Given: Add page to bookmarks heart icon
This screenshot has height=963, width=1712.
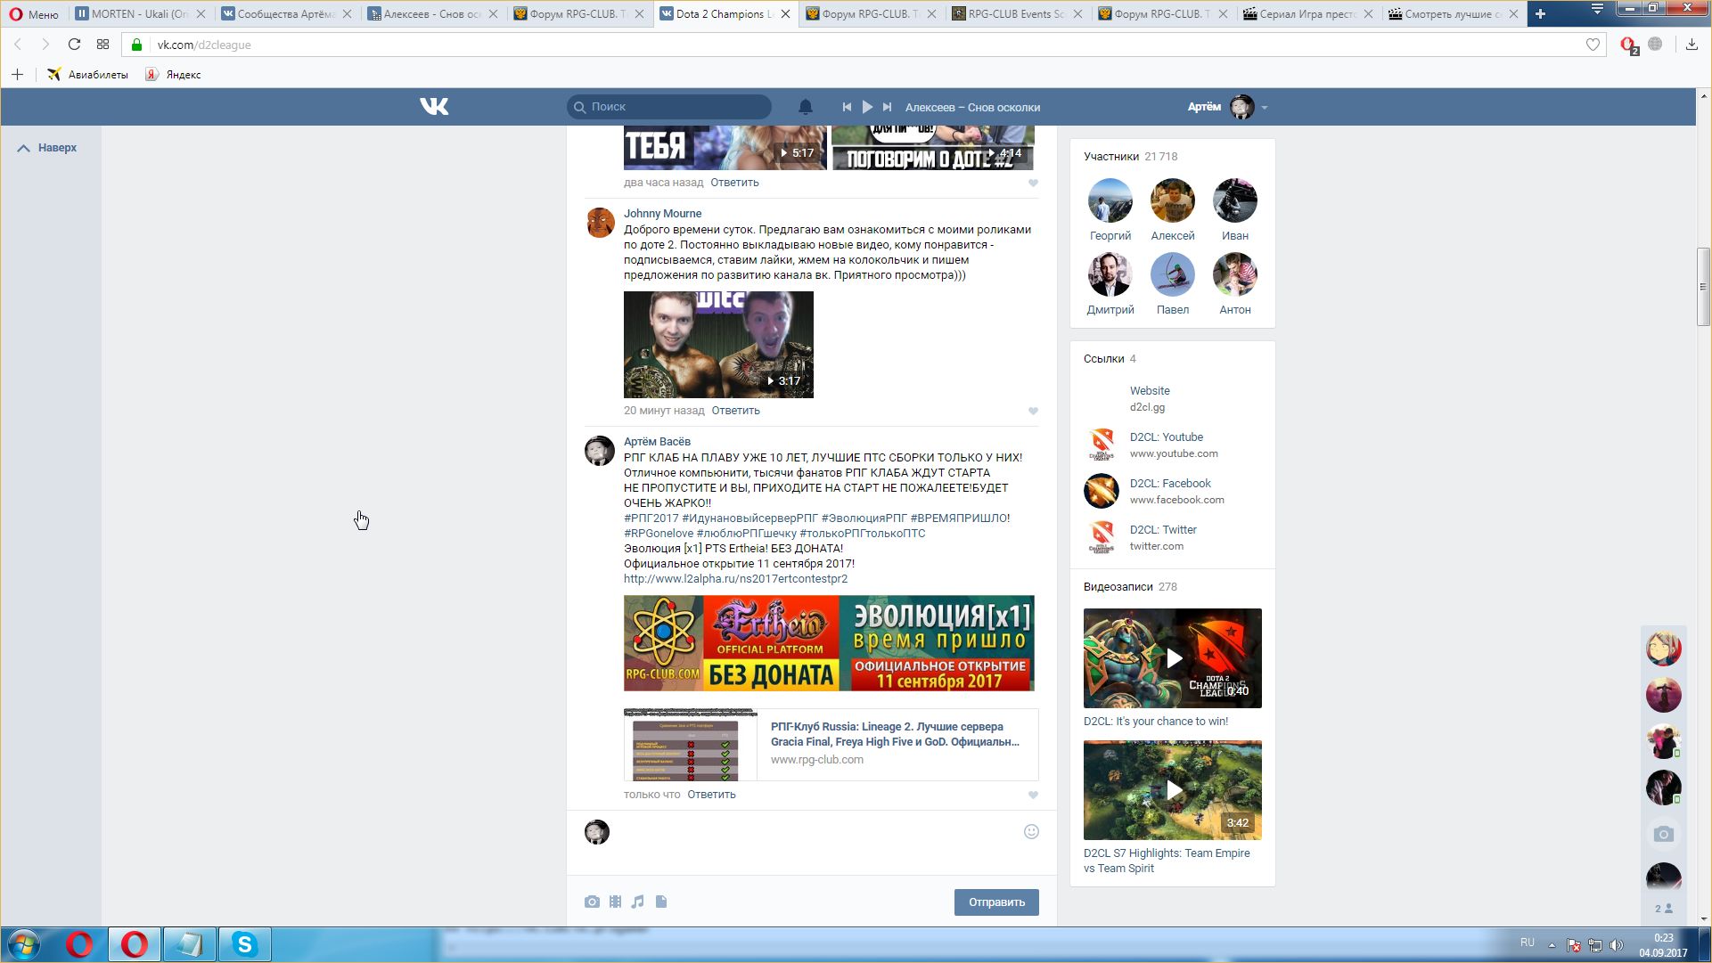Looking at the screenshot, I should [1593, 45].
